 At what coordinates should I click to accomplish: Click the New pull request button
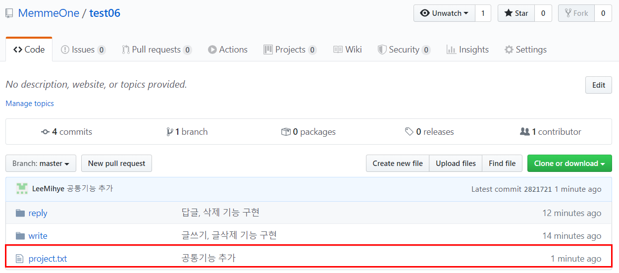coord(116,164)
